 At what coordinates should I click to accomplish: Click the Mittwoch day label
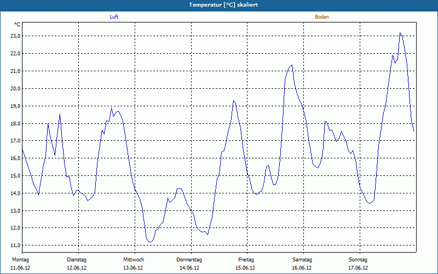pos(134,260)
